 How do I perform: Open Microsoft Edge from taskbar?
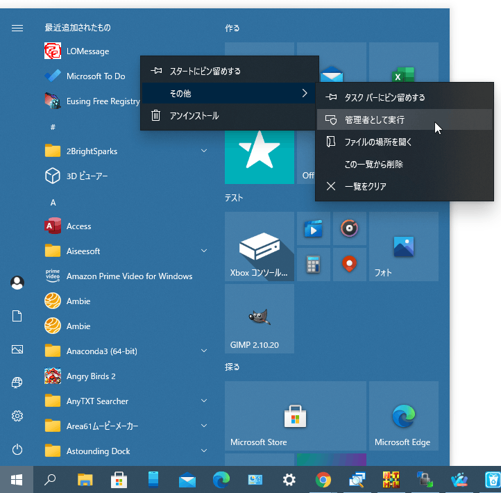pyautogui.click(x=221, y=480)
